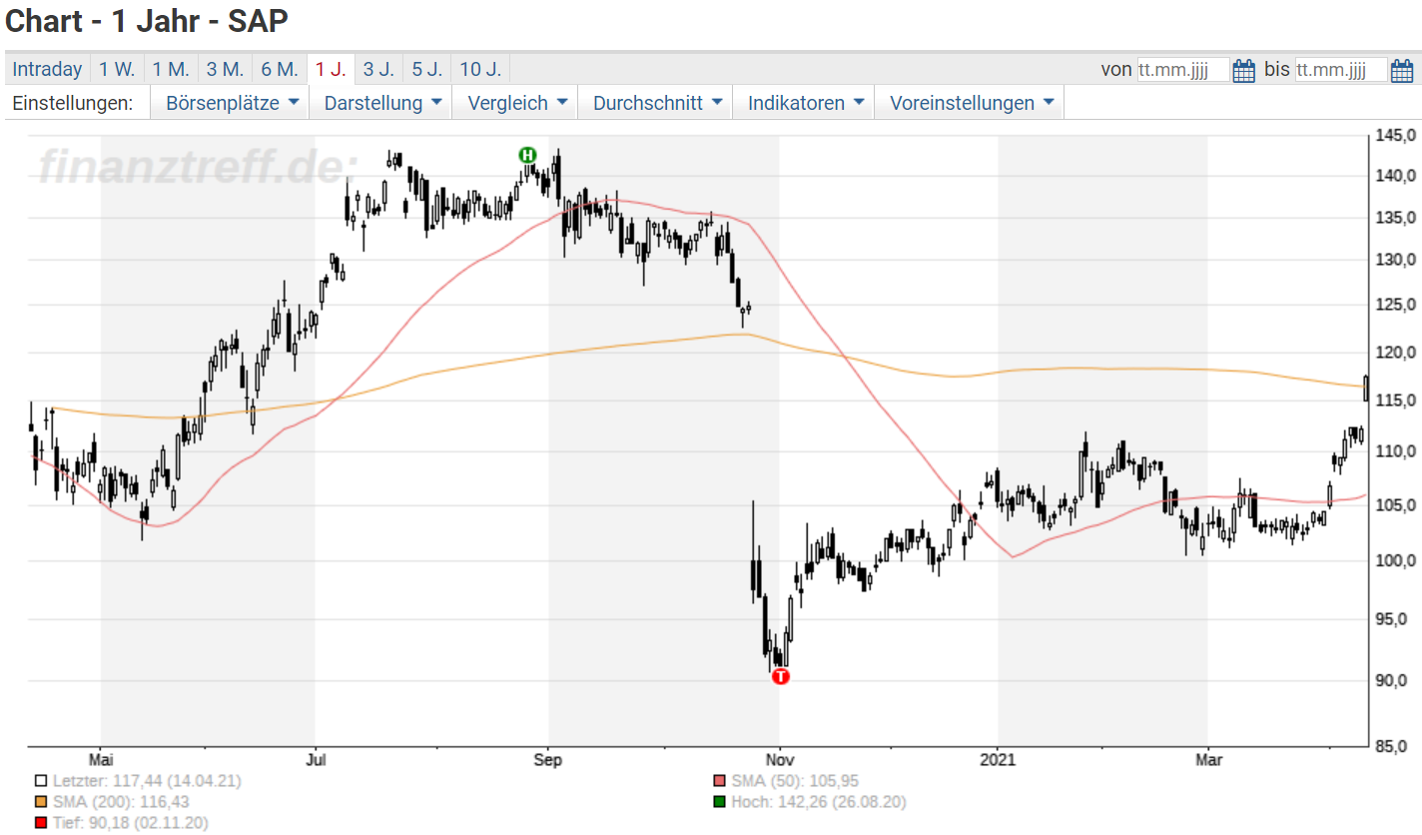Click the 'Tief: 90,18 (02.11.20)' legend text
Image resolution: width=1422 pixels, height=835 pixels.
coord(130,823)
